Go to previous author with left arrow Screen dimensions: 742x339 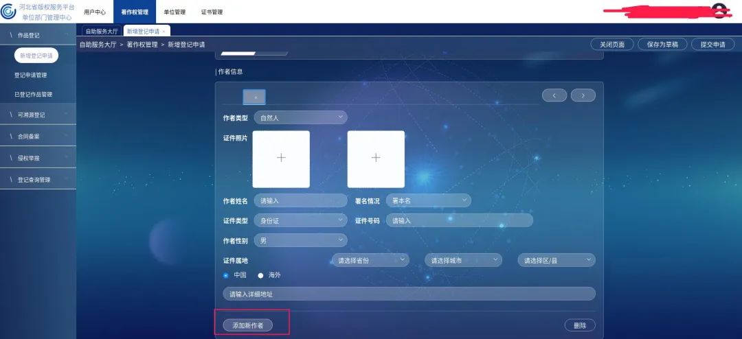click(554, 95)
